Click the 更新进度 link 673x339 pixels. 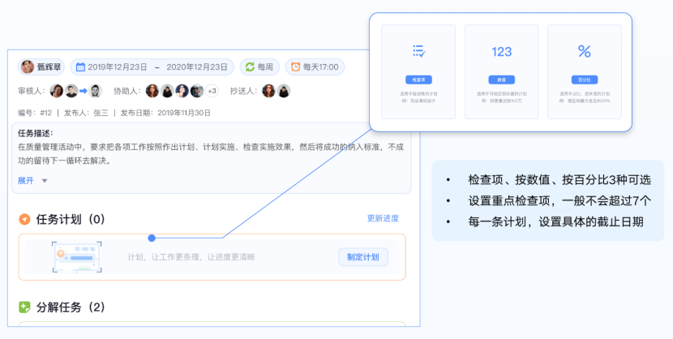383,219
